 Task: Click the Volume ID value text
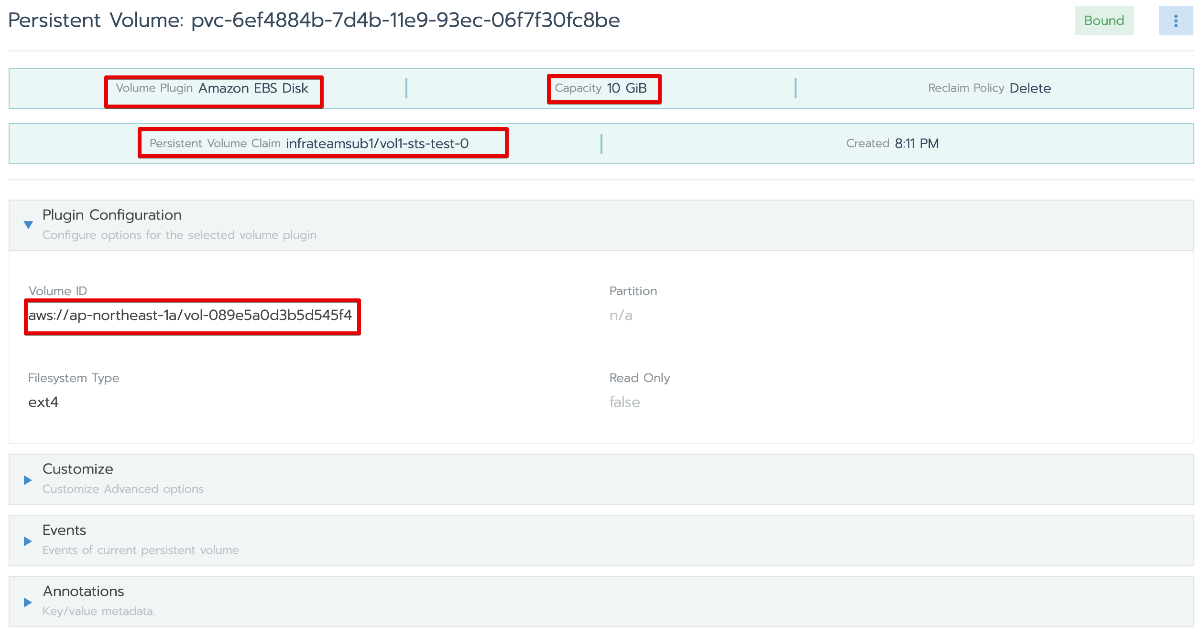click(x=190, y=315)
